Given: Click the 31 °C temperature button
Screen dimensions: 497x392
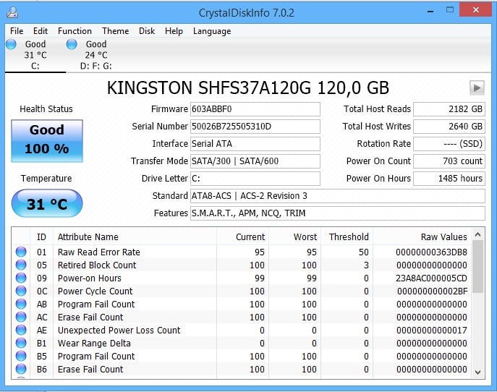Looking at the screenshot, I should [47, 203].
